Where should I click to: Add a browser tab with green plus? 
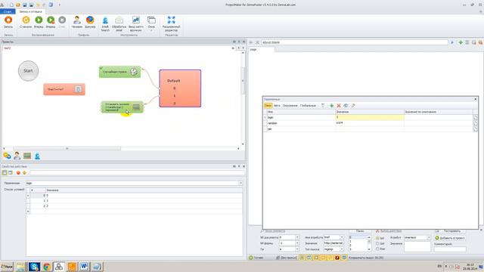(461, 42)
